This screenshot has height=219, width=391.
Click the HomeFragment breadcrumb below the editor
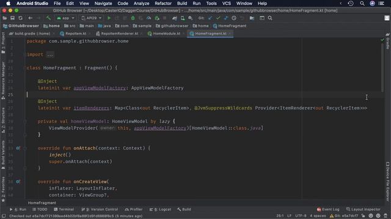pos(42,203)
